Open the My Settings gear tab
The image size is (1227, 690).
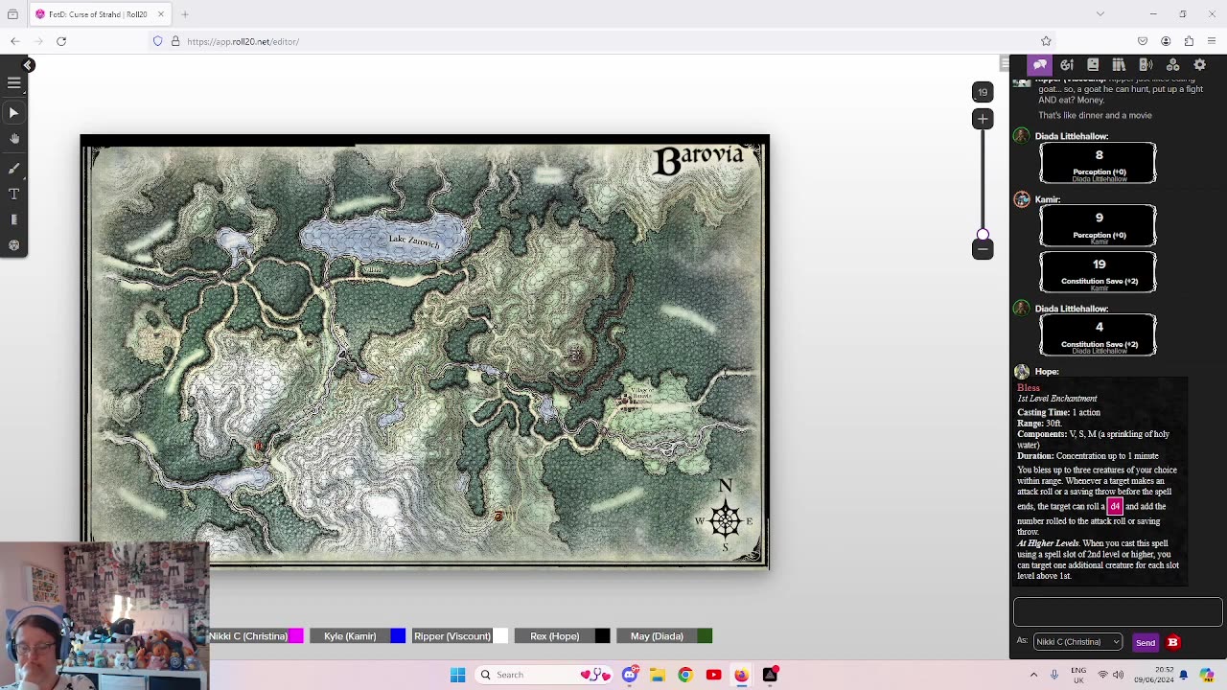(x=1199, y=64)
